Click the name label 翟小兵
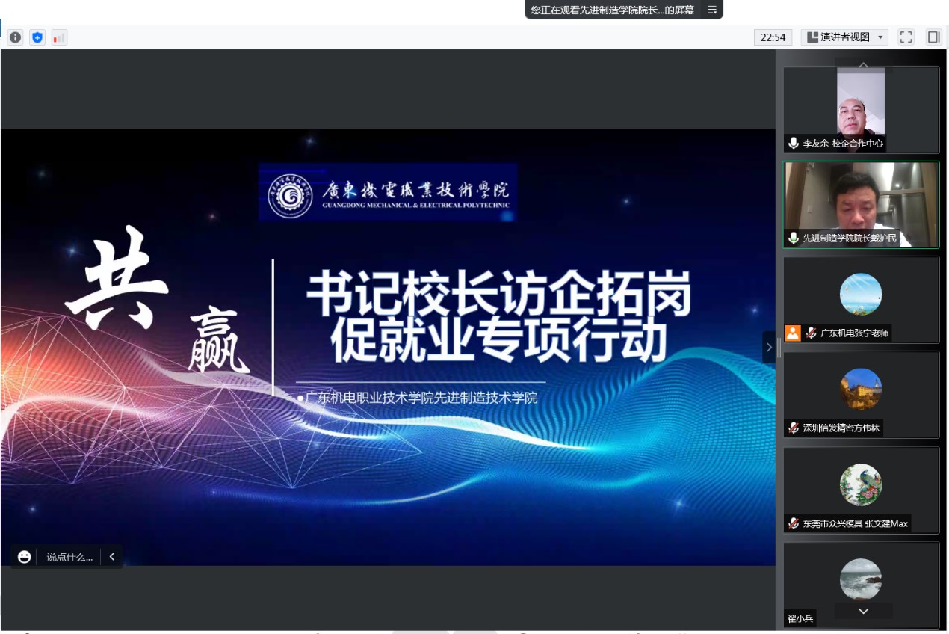The height and width of the screenshot is (634, 949). coord(800,618)
